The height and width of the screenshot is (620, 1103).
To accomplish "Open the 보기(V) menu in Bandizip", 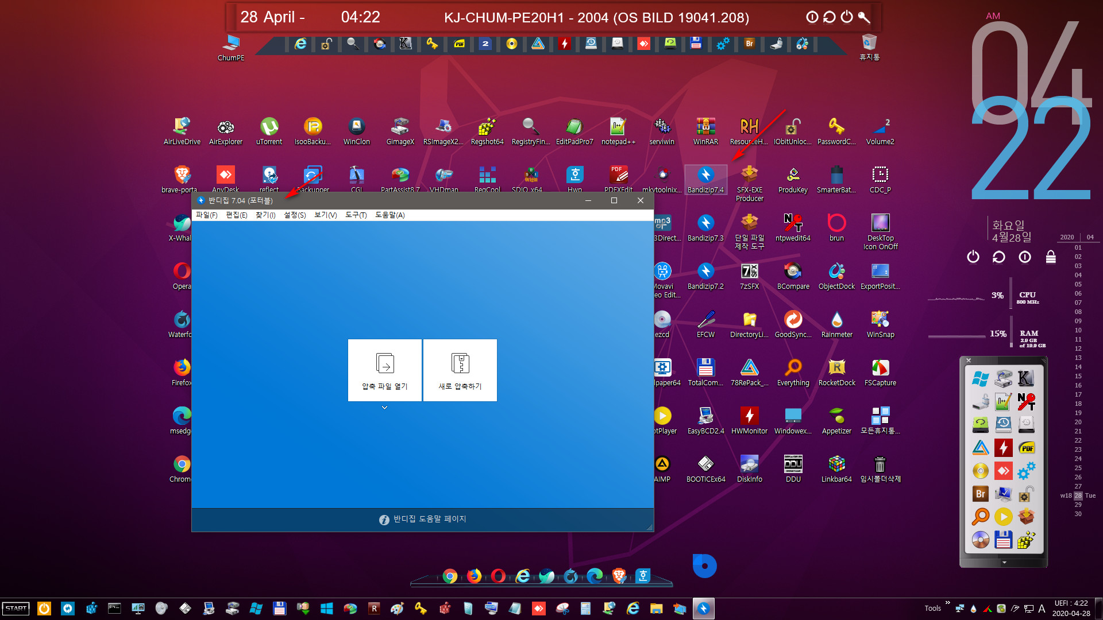I will click(325, 215).
